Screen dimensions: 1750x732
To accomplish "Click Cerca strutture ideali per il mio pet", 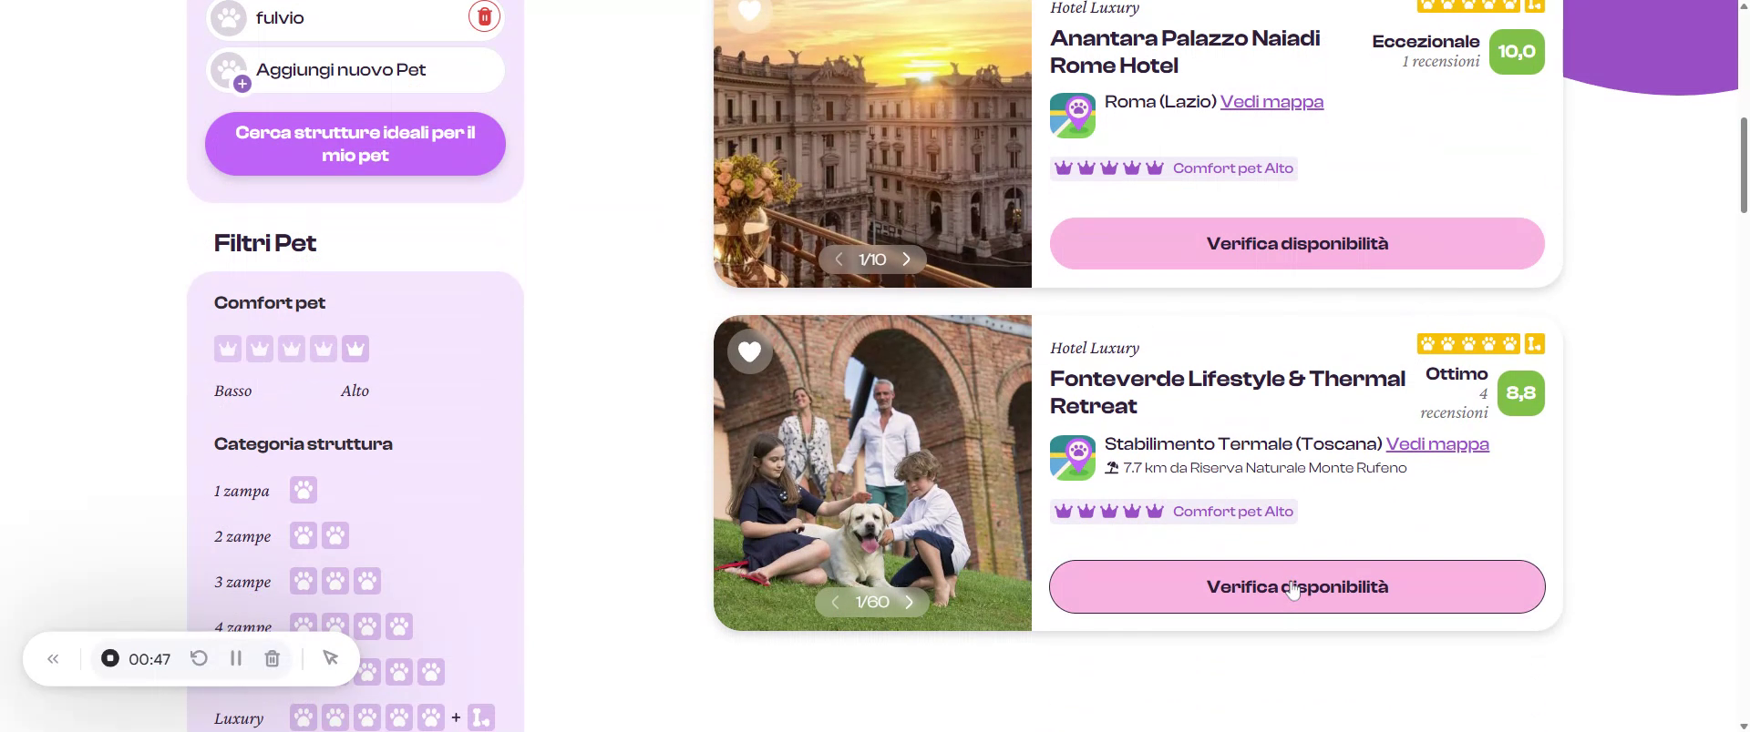I will pyautogui.click(x=355, y=144).
